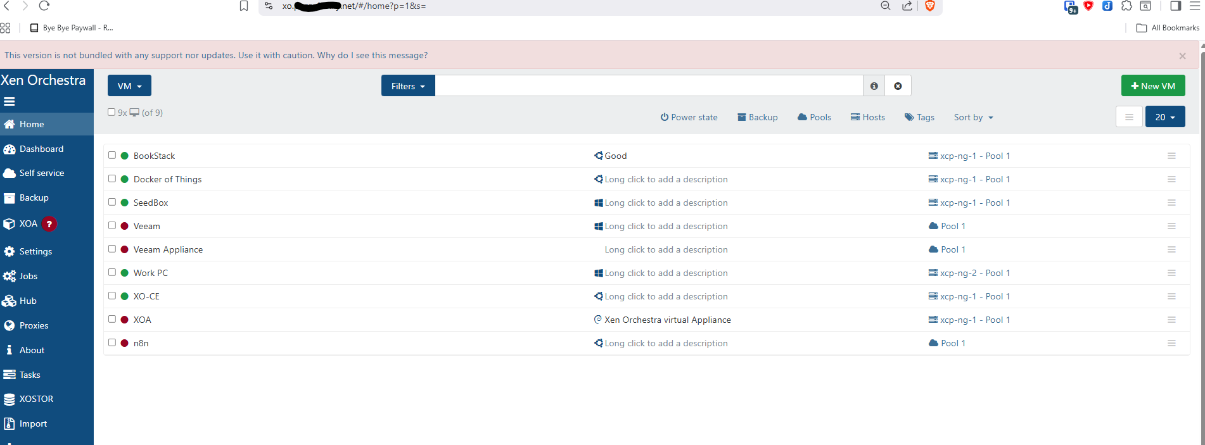This screenshot has width=1205, height=445.
Task: Go to Home in sidebar
Action: (x=47, y=124)
